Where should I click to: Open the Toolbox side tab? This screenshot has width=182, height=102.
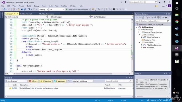click(2, 15)
